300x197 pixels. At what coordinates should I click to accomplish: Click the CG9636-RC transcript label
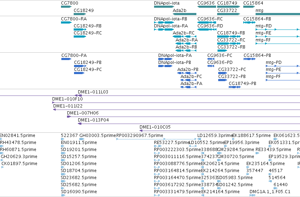click(x=210, y=19)
